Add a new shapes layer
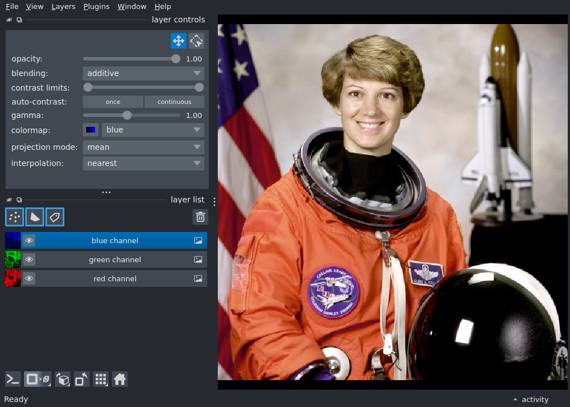Viewport: 570px width, 407px height. (35, 217)
